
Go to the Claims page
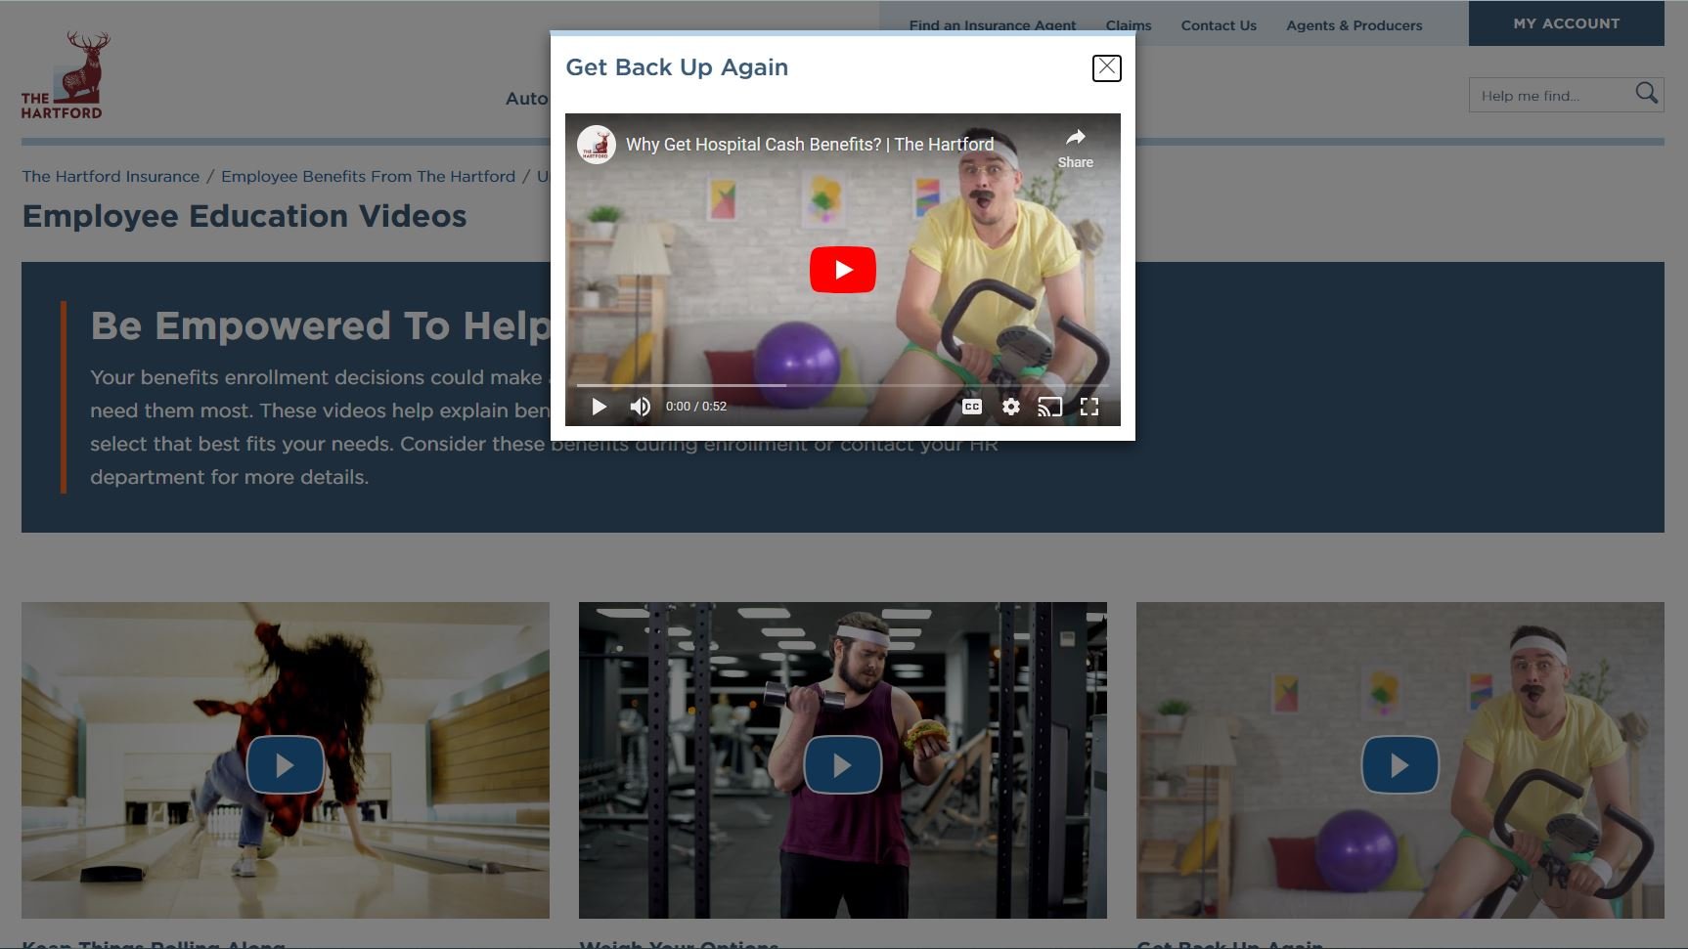point(1129,25)
